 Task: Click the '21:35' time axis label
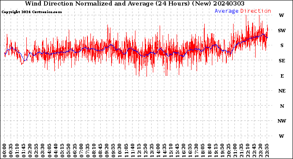[x=241, y=151]
